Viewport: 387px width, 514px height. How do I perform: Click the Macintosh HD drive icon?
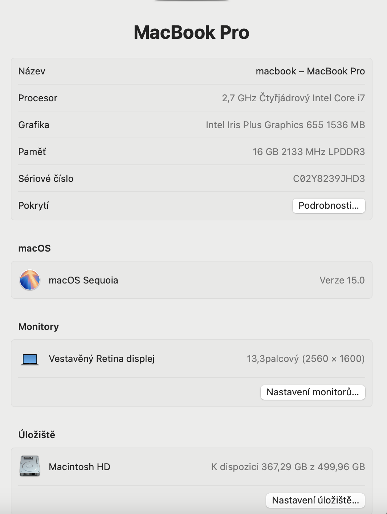pyautogui.click(x=30, y=466)
